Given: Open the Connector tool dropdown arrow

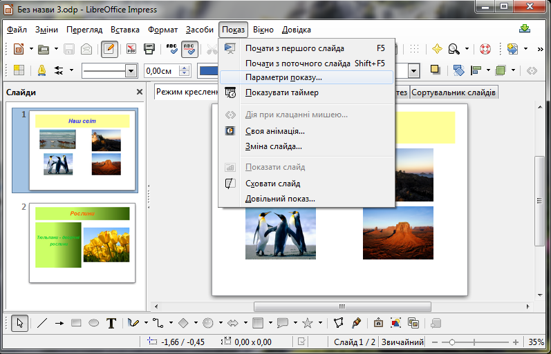Looking at the screenshot, I should (x=171, y=323).
